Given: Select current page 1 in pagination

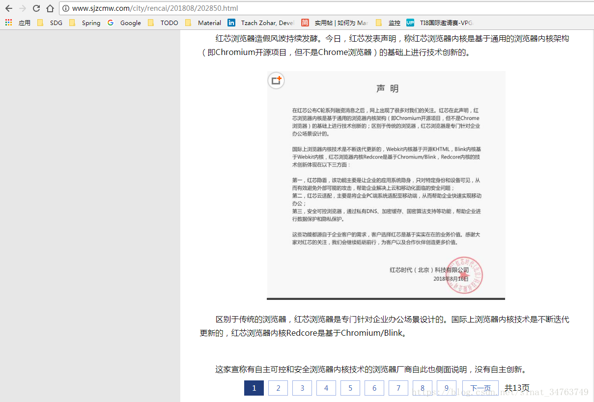Looking at the screenshot, I should click(x=254, y=388).
